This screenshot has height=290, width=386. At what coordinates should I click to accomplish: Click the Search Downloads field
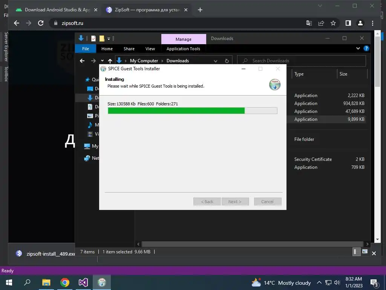[x=301, y=61]
